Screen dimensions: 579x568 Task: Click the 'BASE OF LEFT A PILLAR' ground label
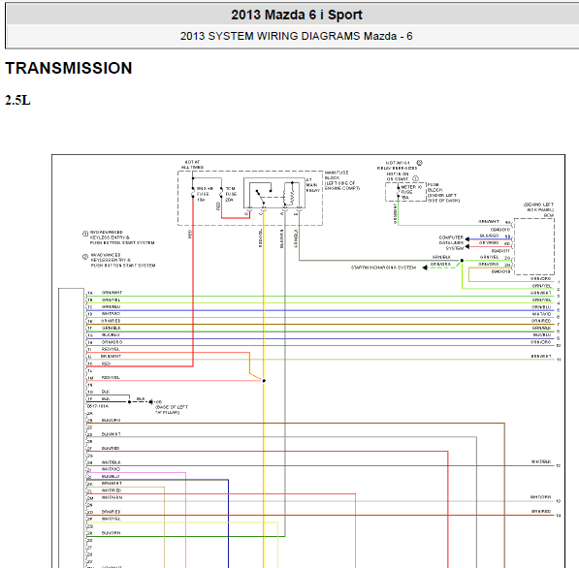point(172,409)
